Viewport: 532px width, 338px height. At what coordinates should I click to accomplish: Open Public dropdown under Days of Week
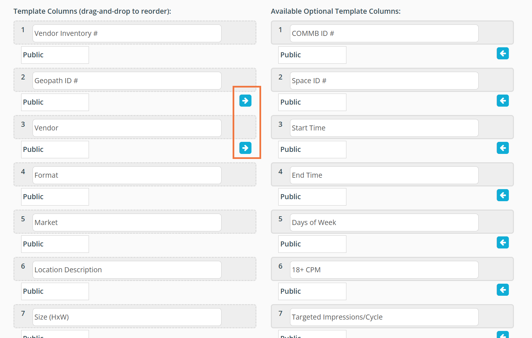312,244
